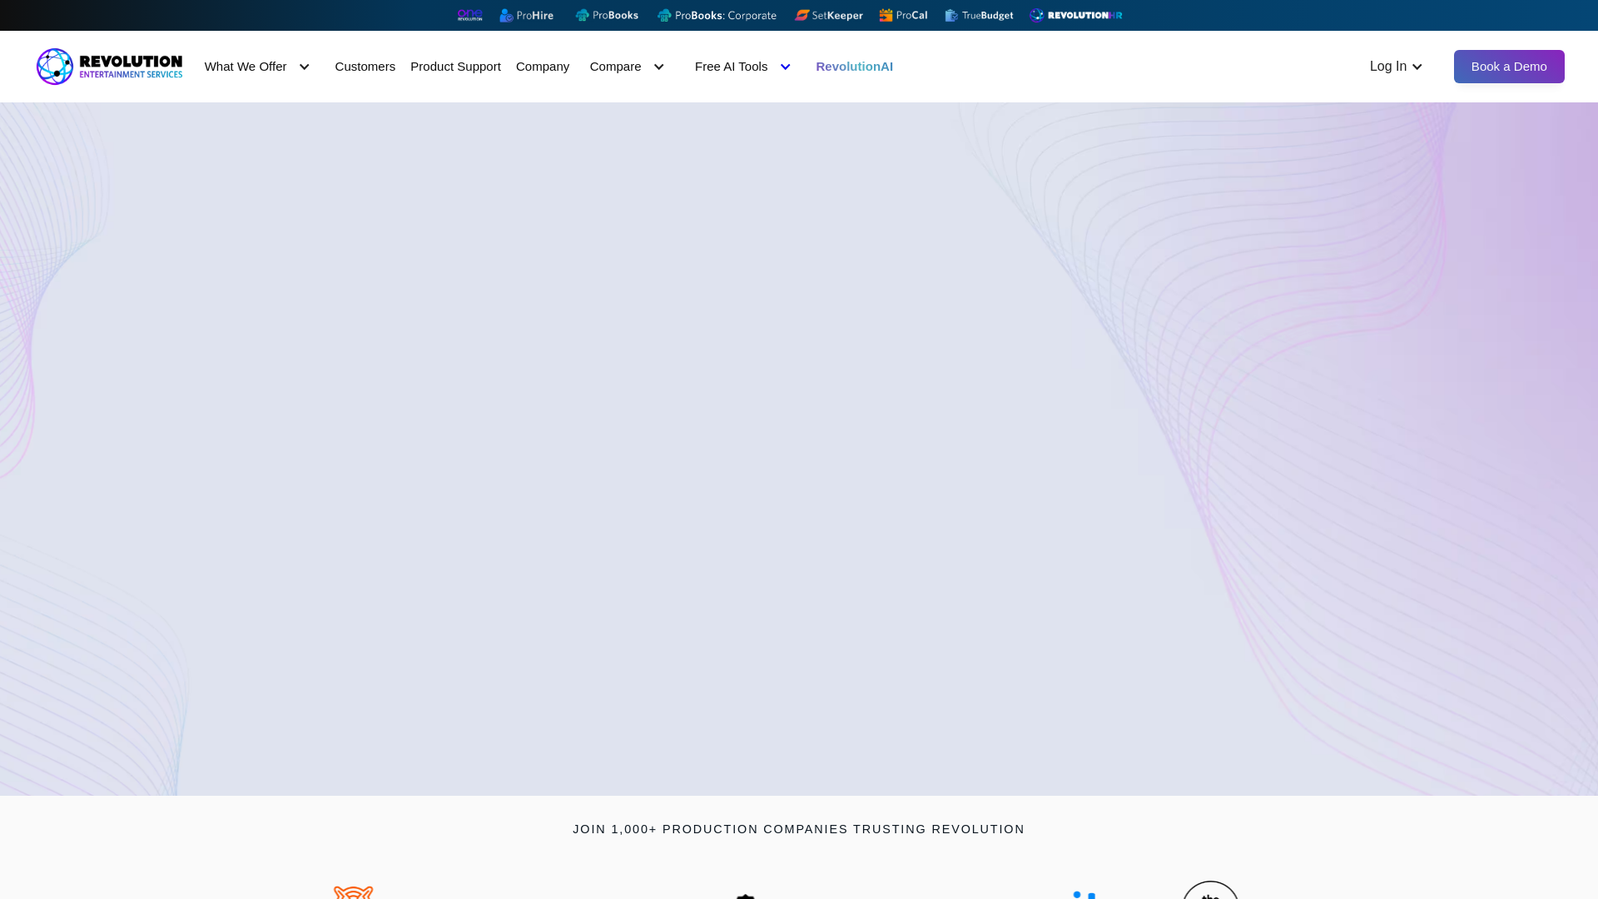Viewport: 1598px width, 899px height.
Task: Click the circular client logo on the right
Action: click(1211, 890)
